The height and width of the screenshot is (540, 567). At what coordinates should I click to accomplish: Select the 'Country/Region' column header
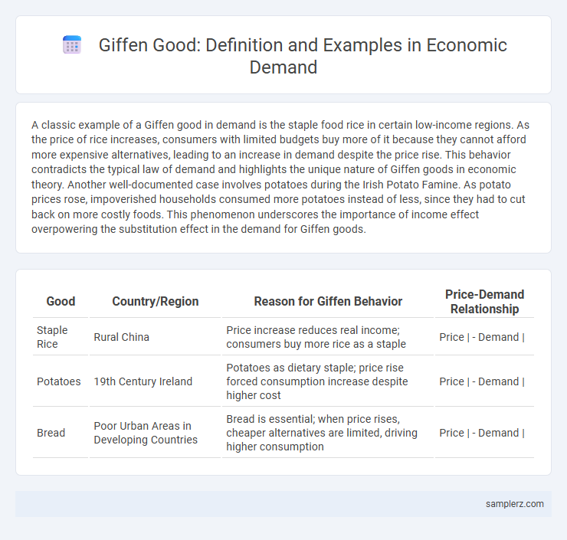coord(155,302)
